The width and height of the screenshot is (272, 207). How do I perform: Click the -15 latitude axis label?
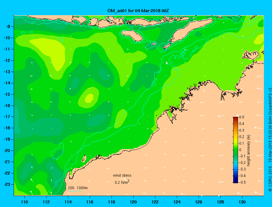(x=7, y=94)
